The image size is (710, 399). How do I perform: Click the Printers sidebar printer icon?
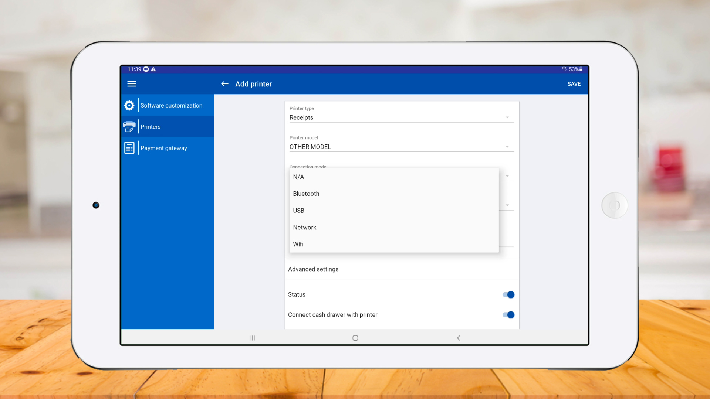(x=129, y=127)
